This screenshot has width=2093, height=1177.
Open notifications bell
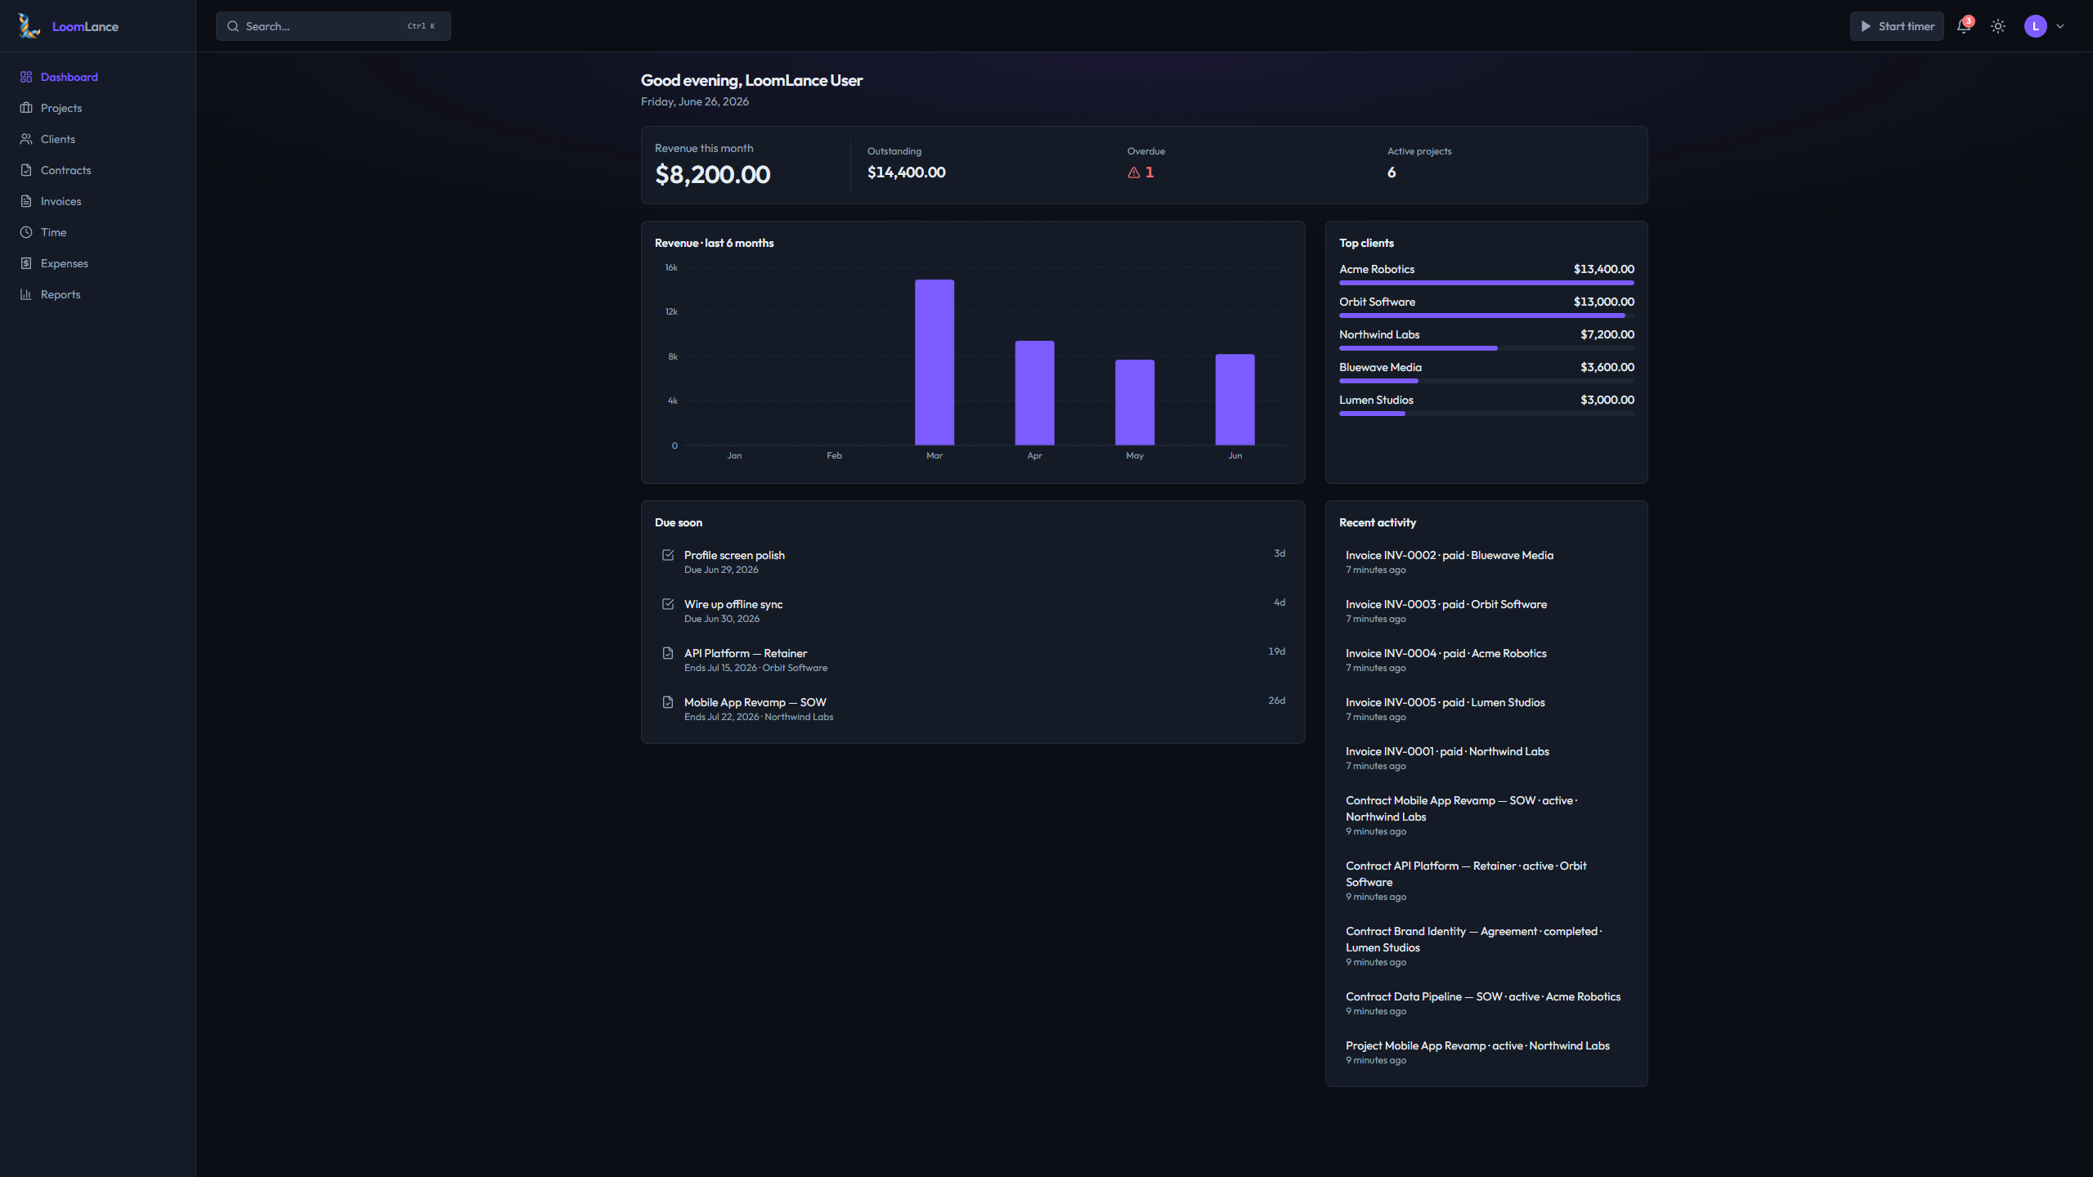pyautogui.click(x=1964, y=26)
